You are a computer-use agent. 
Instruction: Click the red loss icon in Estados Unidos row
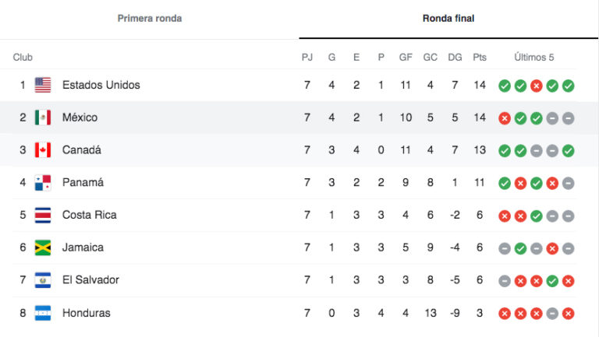(537, 86)
